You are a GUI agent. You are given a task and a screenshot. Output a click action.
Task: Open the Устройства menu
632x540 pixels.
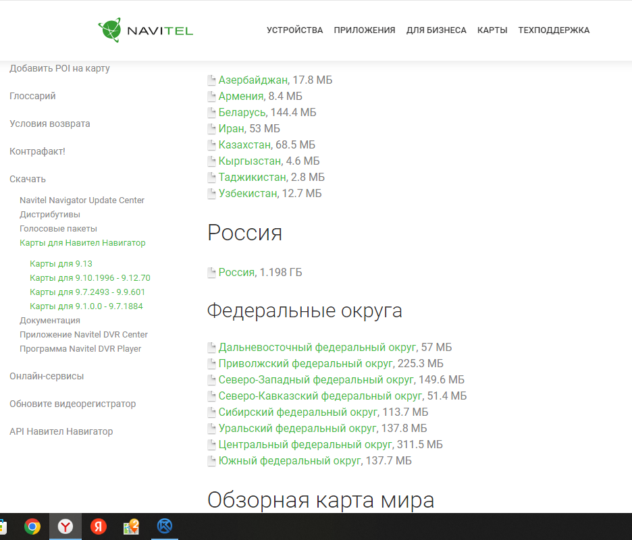point(294,30)
